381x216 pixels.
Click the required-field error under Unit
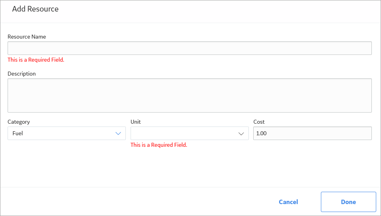[159, 145]
